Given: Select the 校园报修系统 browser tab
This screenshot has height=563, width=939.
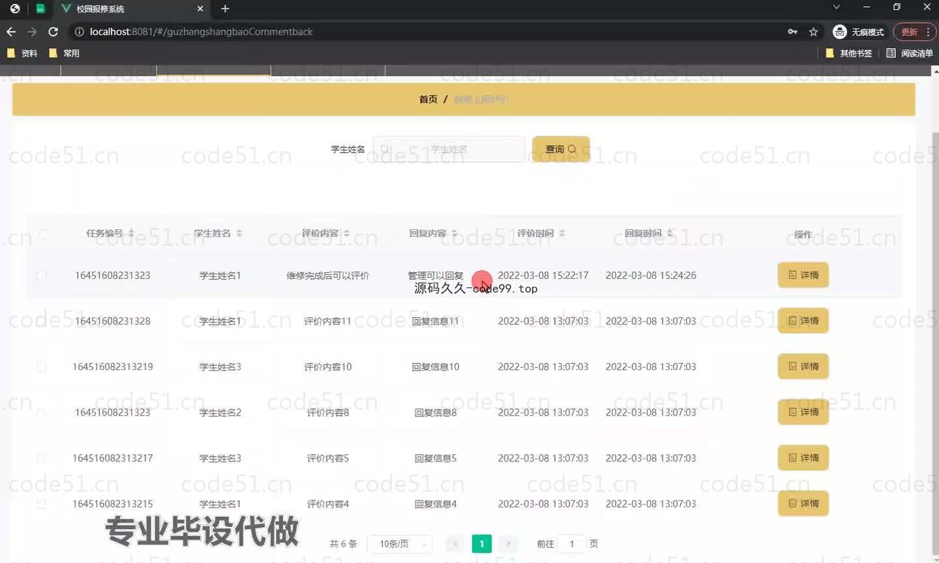Looking at the screenshot, I should click(x=130, y=9).
